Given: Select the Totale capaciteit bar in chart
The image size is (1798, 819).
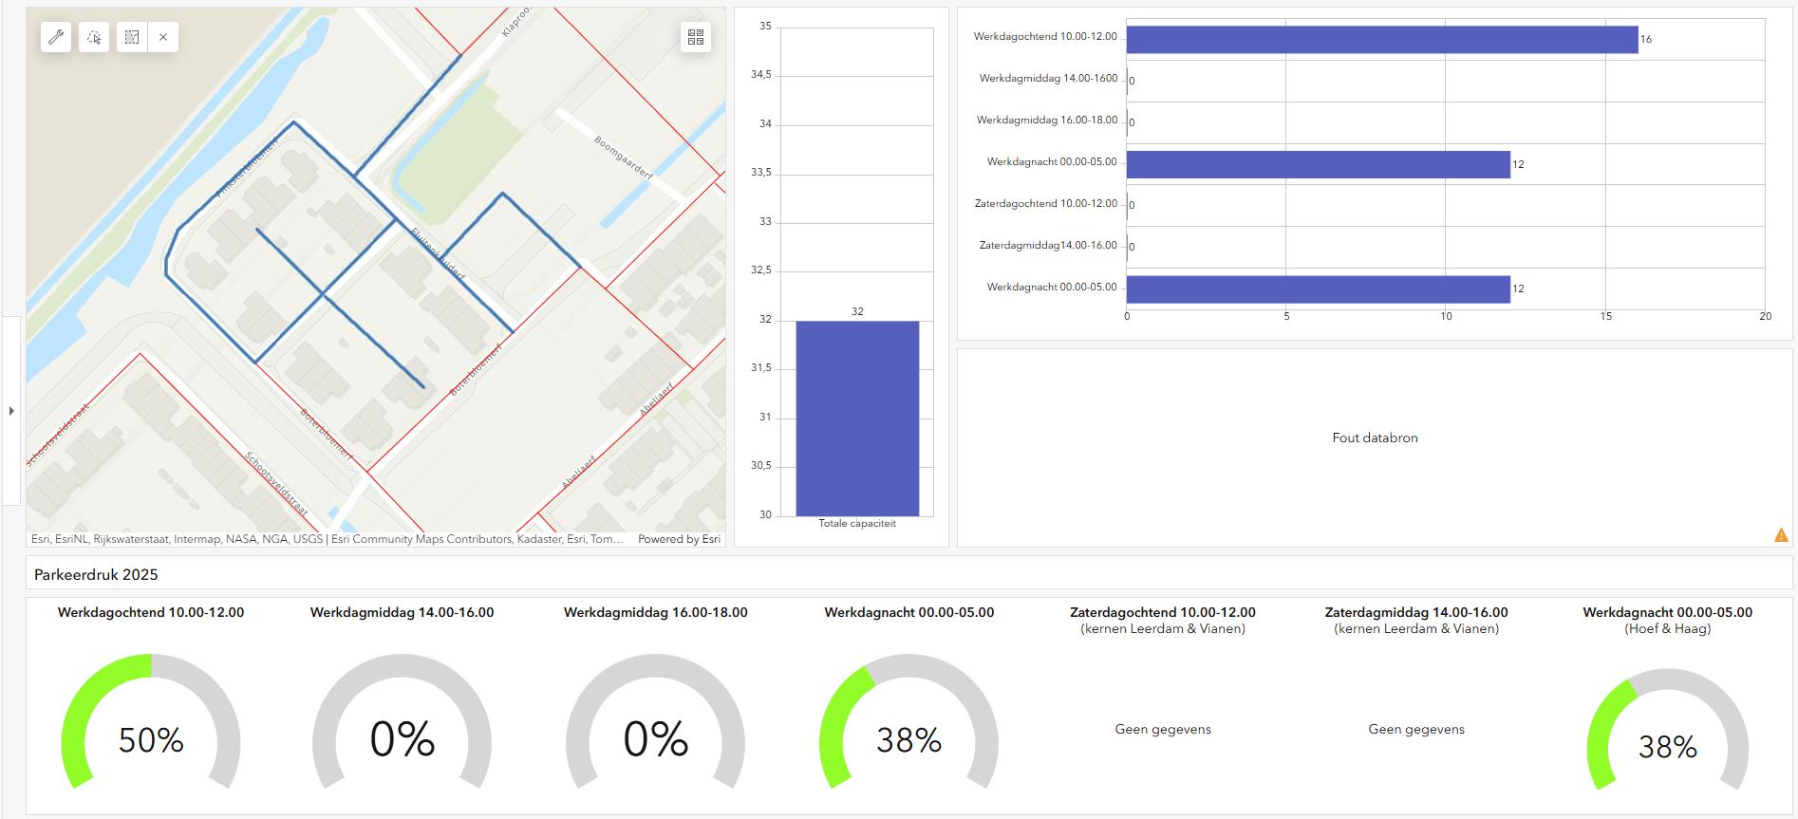Looking at the screenshot, I should point(857,418).
